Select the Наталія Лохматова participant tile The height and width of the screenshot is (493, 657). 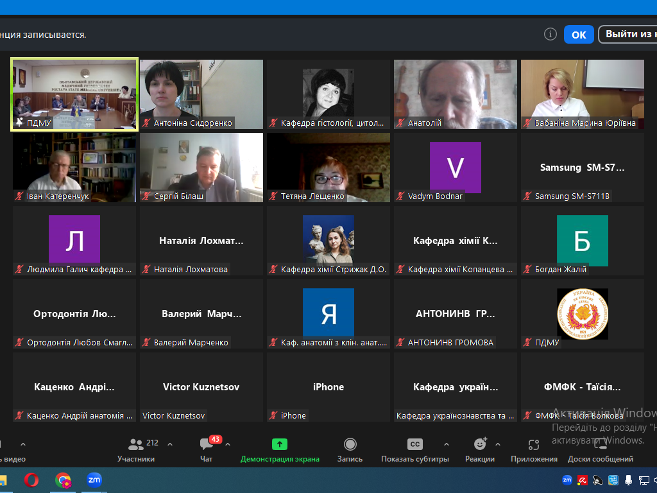(x=201, y=241)
